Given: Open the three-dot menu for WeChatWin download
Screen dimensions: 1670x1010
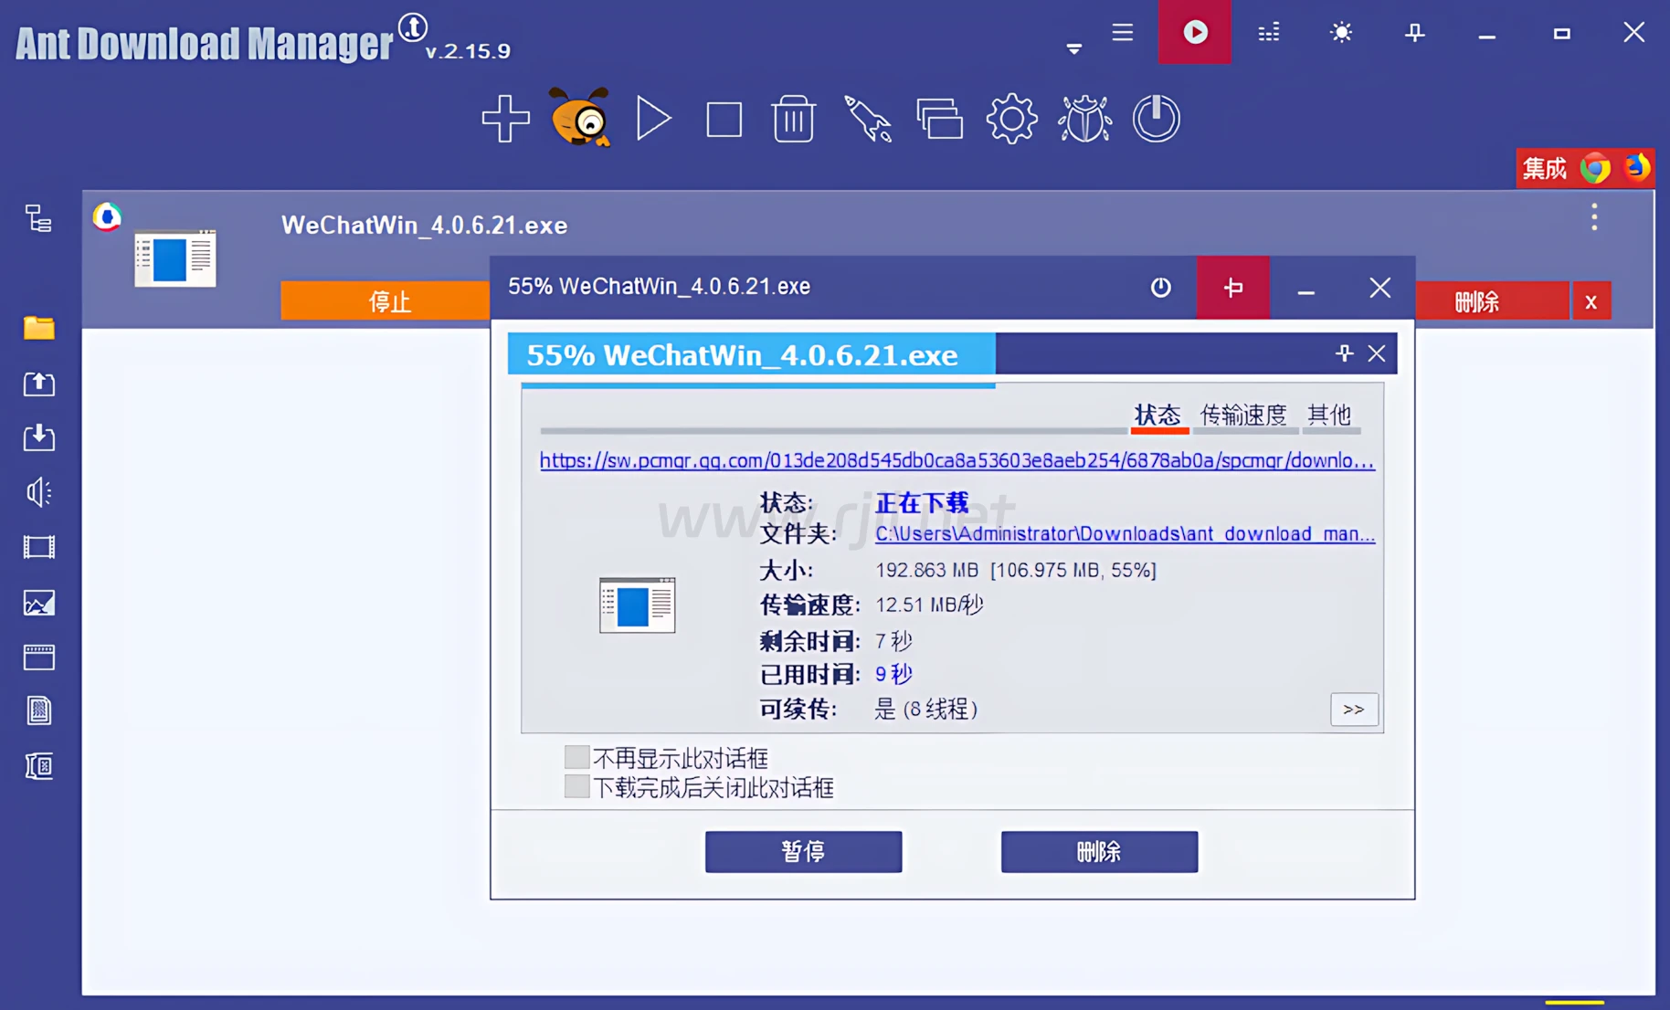Looking at the screenshot, I should tap(1594, 217).
